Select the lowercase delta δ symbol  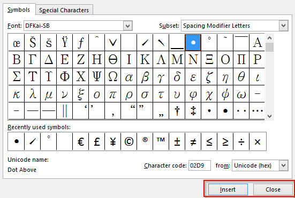177,76
